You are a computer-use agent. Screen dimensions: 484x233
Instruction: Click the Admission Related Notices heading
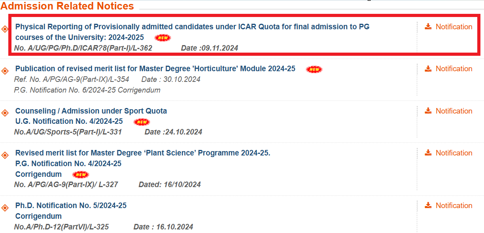coord(67,6)
